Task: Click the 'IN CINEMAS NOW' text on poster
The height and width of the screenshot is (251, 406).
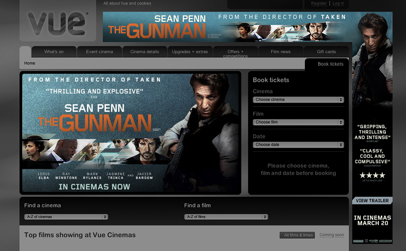Action: coord(94,187)
